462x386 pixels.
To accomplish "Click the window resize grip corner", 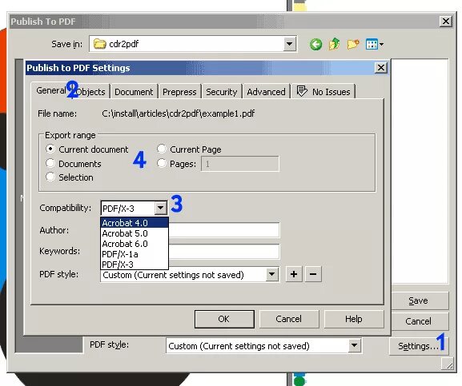I will tap(448, 364).
